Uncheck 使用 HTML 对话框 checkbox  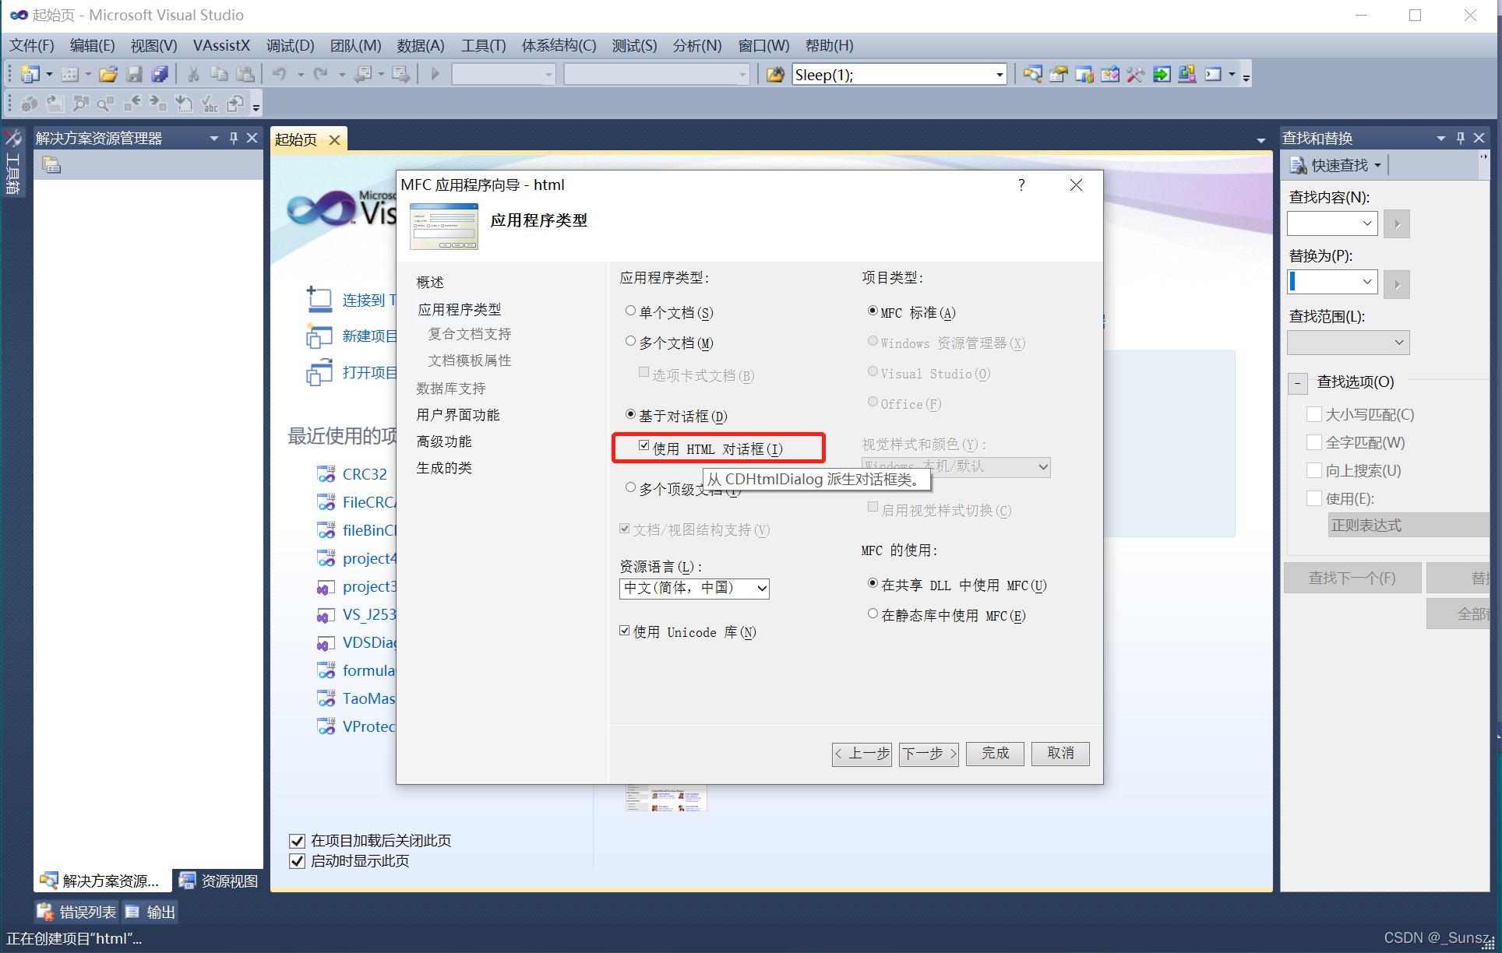(643, 446)
